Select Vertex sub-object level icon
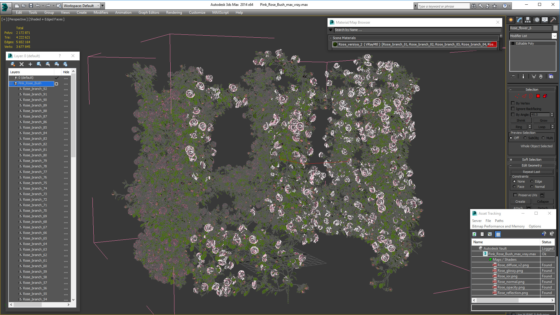The height and width of the screenshot is (315, 560). [517, 96]
